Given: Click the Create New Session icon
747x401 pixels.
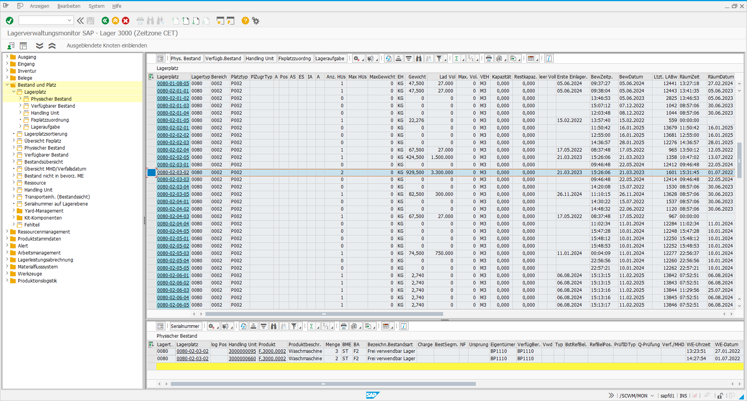Looking at the screenshot, I should pyautogui.click(x=221, y=21).
